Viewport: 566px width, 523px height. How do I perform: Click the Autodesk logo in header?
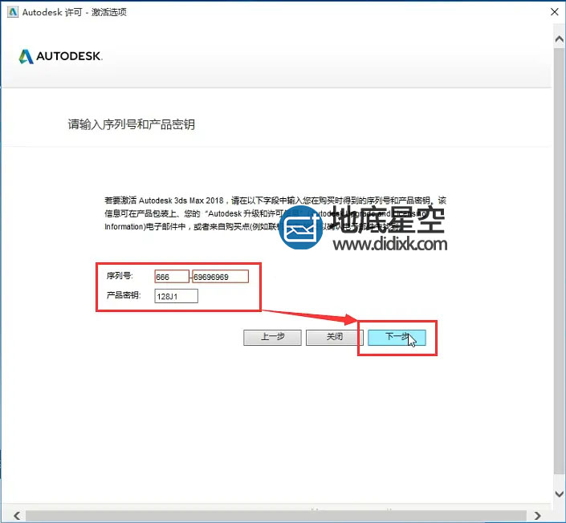(x=61, y=56)
